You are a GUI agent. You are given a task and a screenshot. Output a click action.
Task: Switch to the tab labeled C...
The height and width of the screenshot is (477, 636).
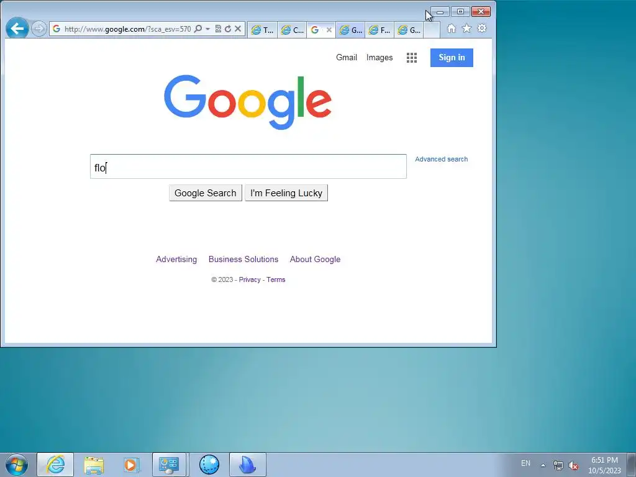(293, 30)
